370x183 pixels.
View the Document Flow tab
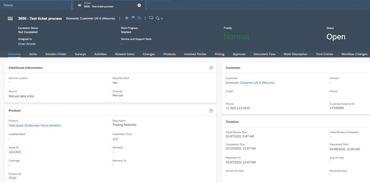pos(264,54)
